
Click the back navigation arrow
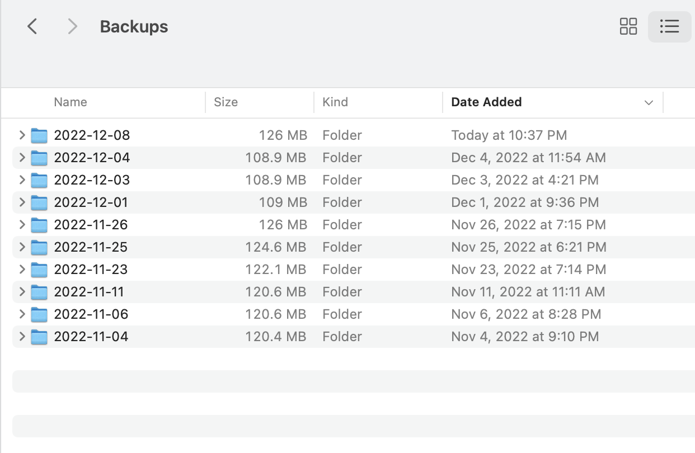(x=32, y=26)
